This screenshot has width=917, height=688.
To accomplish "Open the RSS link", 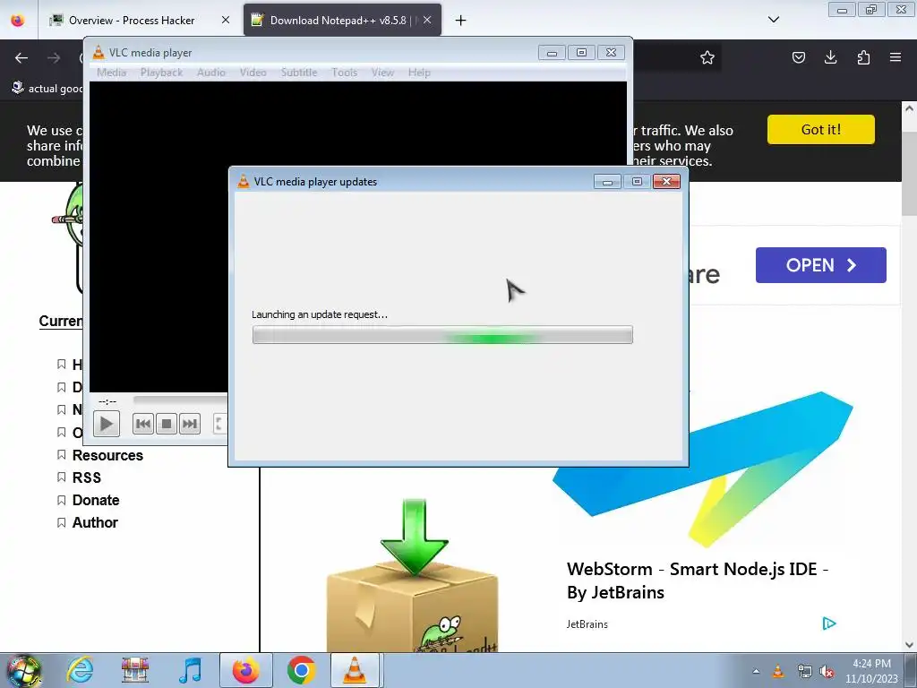I will coord(87,477).
